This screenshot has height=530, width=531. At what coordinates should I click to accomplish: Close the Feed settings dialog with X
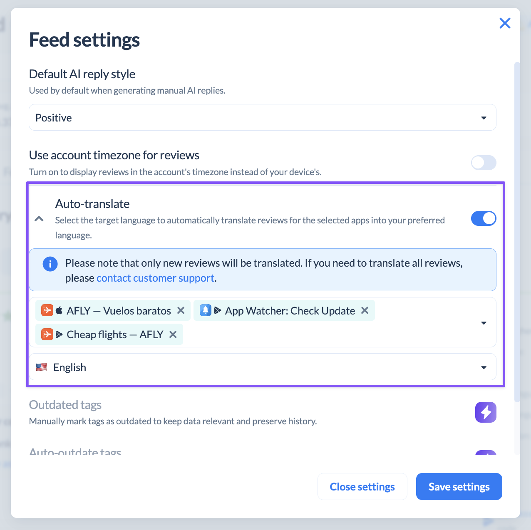pos(505,23)
